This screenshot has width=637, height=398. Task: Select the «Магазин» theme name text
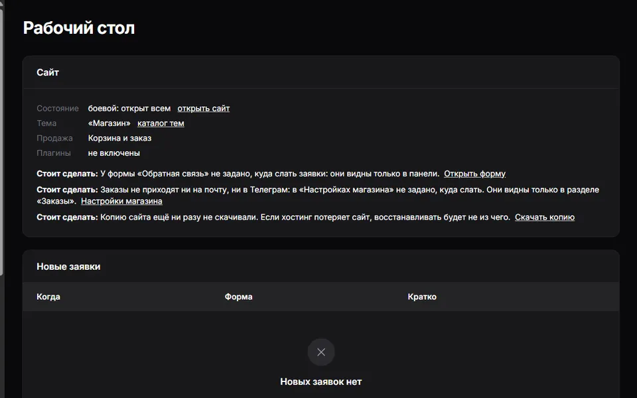coord(109,123)
